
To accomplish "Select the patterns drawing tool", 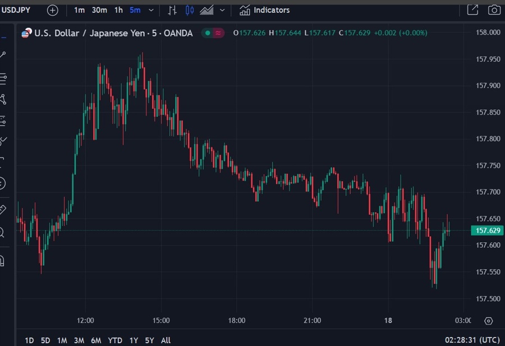I will (x=3, y=99).
